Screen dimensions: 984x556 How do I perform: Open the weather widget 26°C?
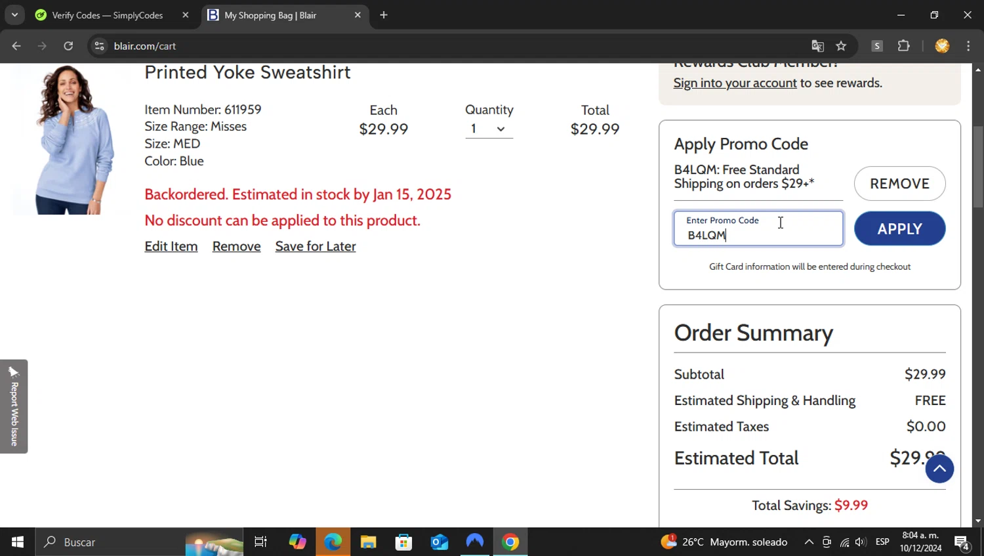tap(724, 542)
